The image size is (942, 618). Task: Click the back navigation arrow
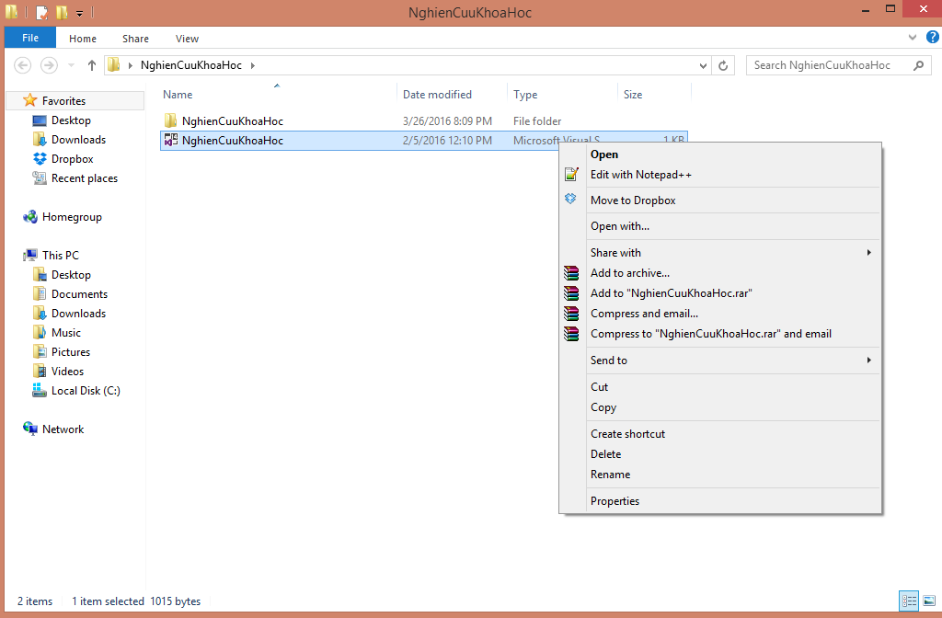click(x=22, y=65)
